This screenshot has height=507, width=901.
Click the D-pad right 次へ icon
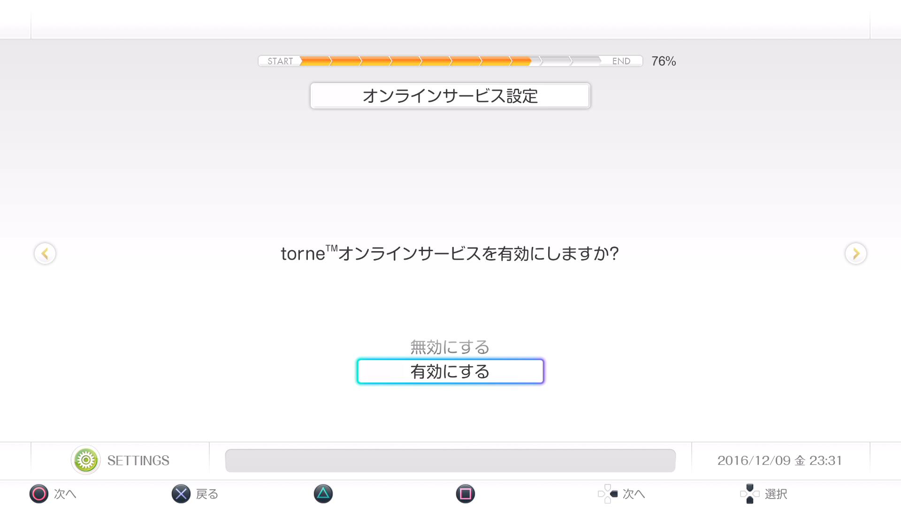pos(608,494)
